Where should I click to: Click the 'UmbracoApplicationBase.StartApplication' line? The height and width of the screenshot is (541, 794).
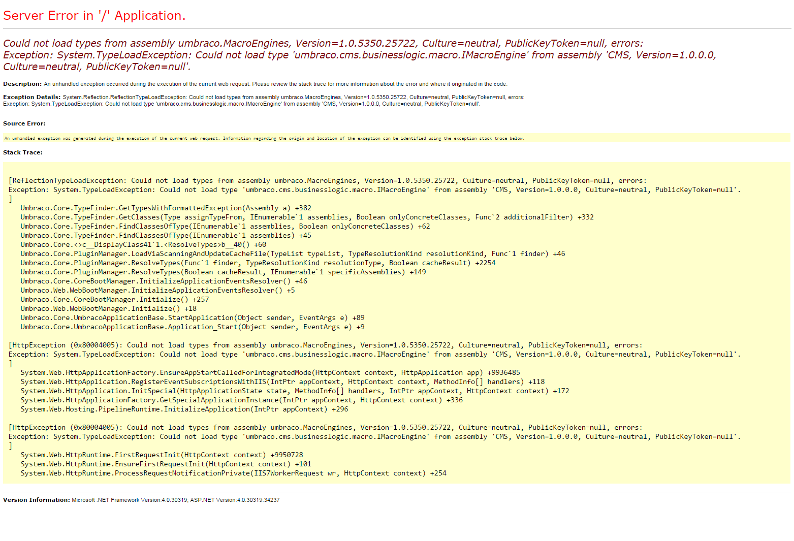coord(193,317)
